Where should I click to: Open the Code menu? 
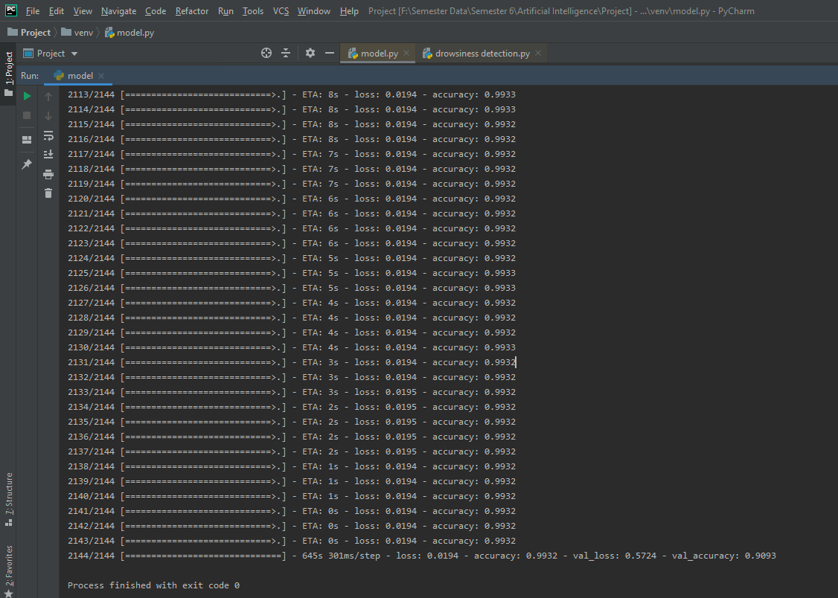click(156, 11)
